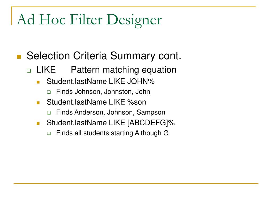This screenshot has width=272, height=204.
Task: Click gold square bullet beside Selection Criteria Summary
Action: [x=19, y=57]
